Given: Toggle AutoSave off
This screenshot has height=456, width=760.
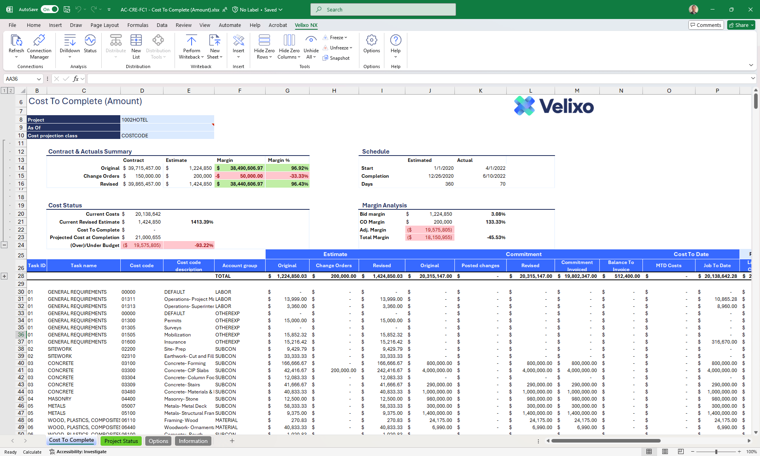Looking at the screenshot, I should 49,9.
